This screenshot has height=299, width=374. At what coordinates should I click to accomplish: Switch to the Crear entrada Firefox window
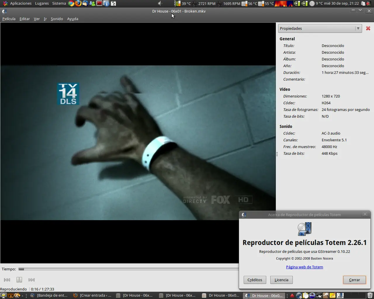(93, 295)
